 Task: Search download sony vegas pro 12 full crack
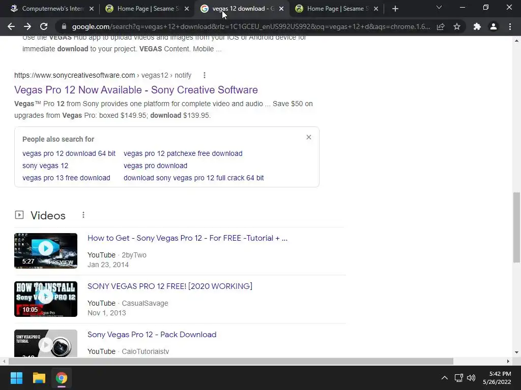coord(193,178)
